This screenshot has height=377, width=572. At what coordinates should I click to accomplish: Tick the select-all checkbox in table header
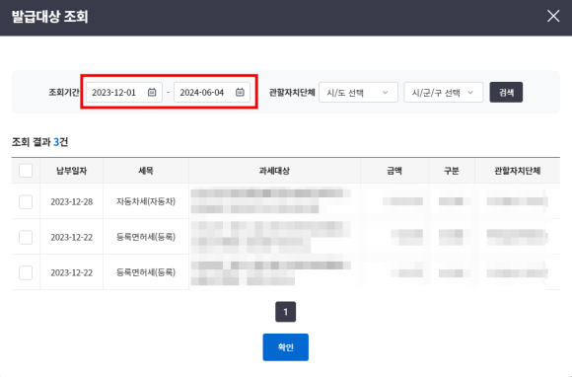point(26,171)
